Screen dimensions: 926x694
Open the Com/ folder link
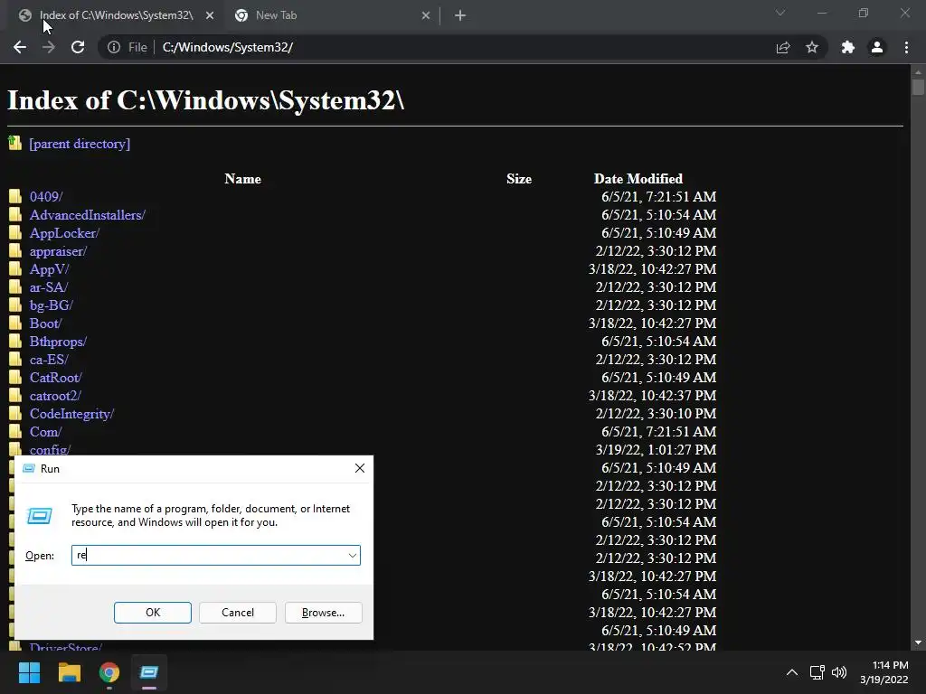(45, 432)
